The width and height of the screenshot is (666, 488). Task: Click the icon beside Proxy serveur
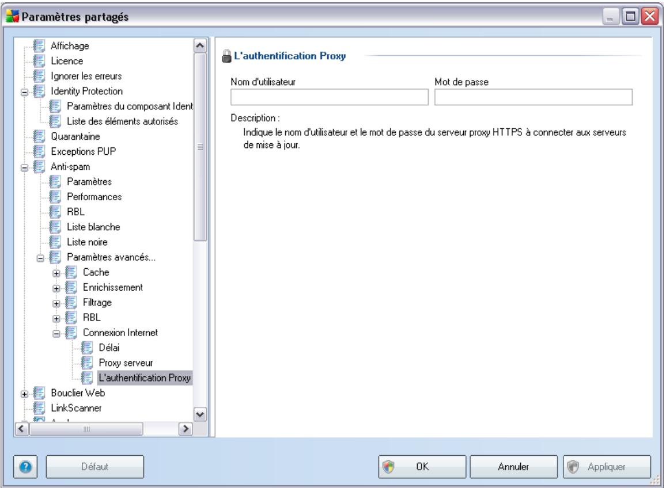click(x=86, y=363)
